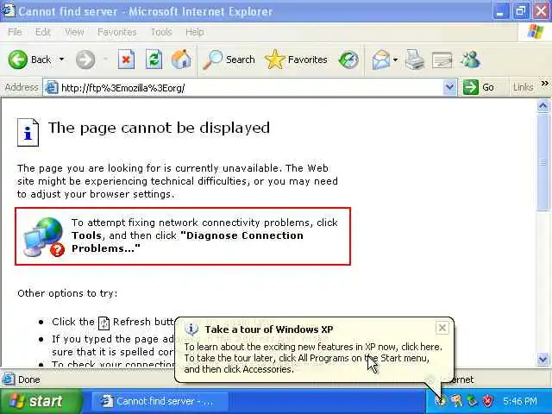Screen dimensions: 552x414
Task: Select the Cannot find server taskbar button
Action: [x=160, y=401]
